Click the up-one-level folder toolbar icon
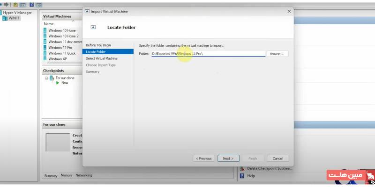The height and width of the screenshot is (187, 375). tap(15, 5)
